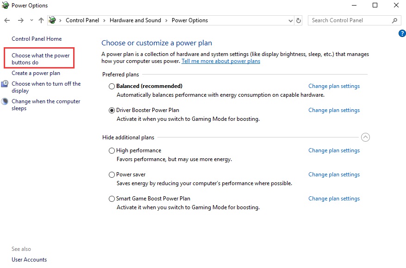Open 'Create a power plan'
Viewport: 406px width, 268px height.
(x=36, y=73)
